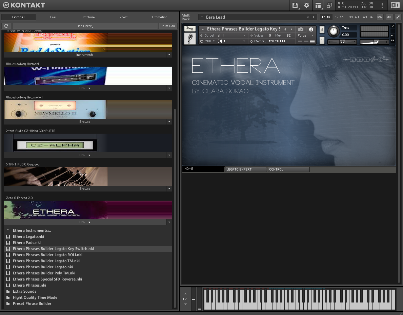Screen dimensions: 403x315
Task: Expand Zero G Ethera library options arrow
Action: [x=169, y=222]
